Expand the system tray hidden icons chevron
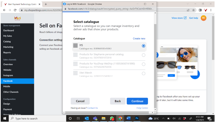 click(x=163, y=119)
